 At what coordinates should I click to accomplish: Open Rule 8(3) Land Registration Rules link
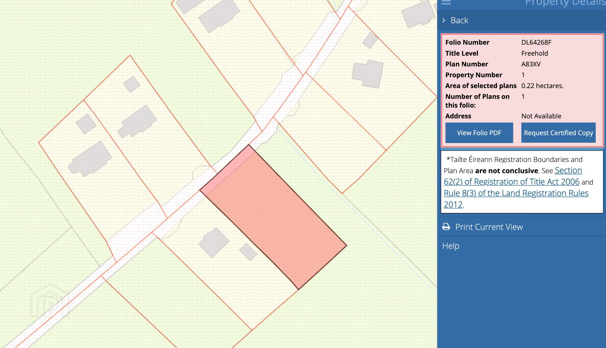pyautogui.click(x=516, y=193)
